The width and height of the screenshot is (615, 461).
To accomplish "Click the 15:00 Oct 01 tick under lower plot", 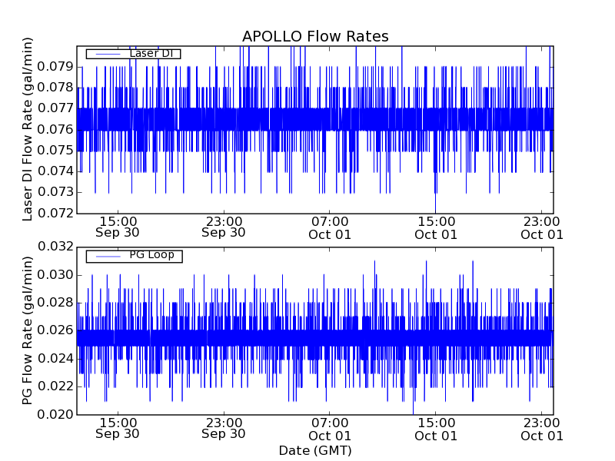I will pos(436,428).
